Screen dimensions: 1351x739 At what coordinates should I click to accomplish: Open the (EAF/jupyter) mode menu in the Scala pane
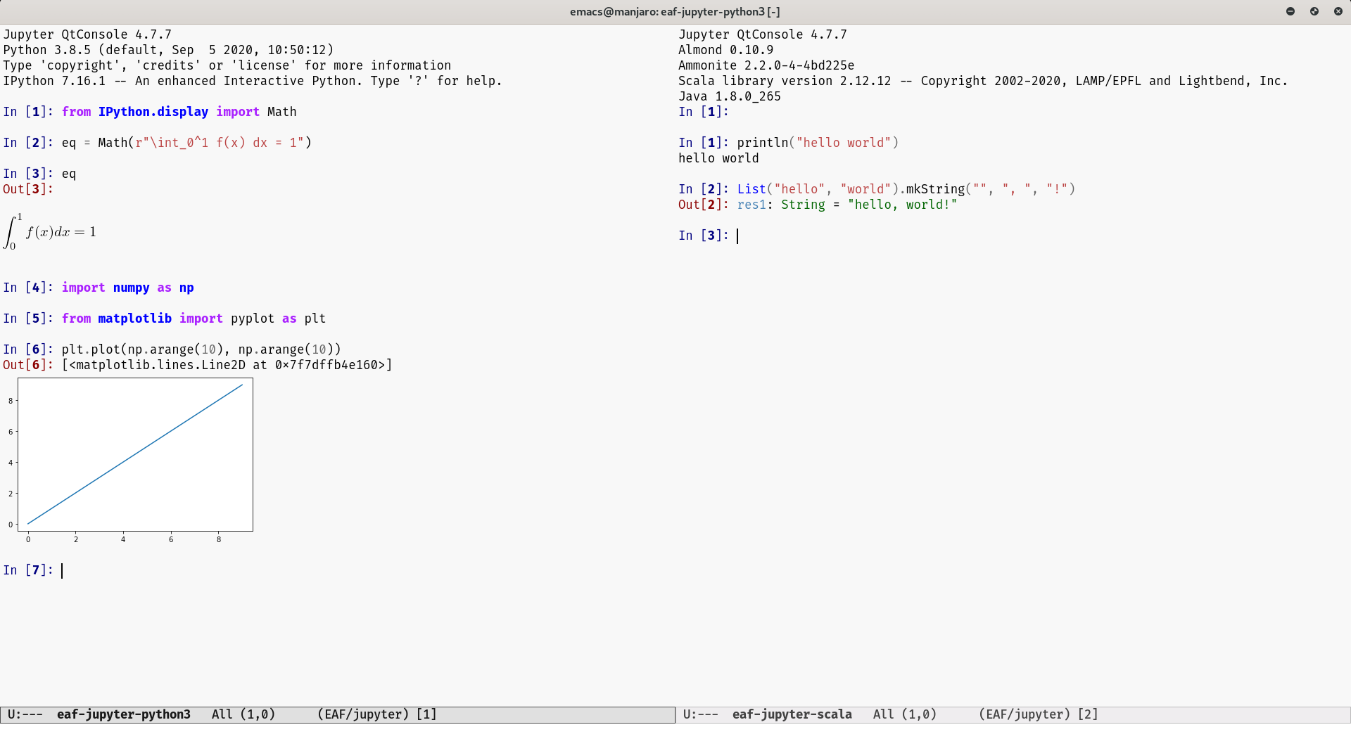(1025, 714)
